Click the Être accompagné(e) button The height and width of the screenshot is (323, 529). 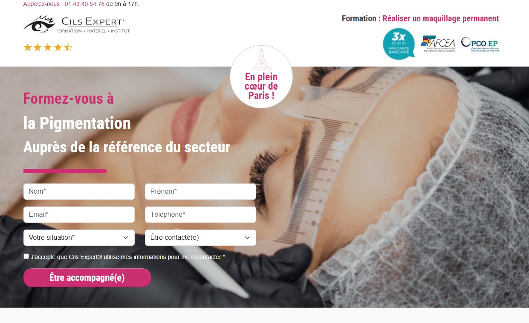click(x=87, y=278)
